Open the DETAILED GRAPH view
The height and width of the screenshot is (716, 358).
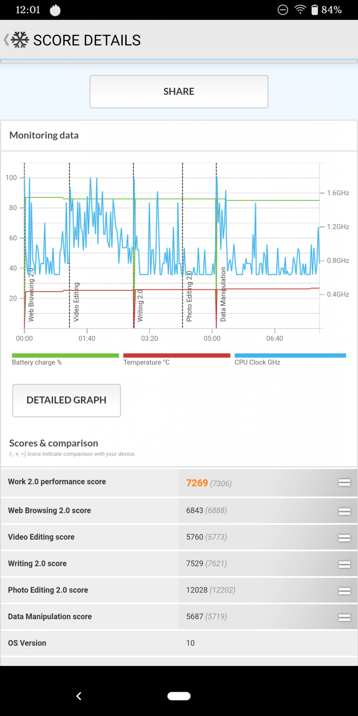(x=67, y=400)
